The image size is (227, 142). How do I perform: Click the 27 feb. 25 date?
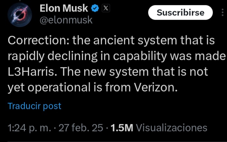(80, 128)
